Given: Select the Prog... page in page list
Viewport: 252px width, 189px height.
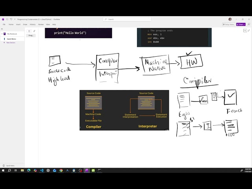Looking at the screenshot, I should click(31, 35).
